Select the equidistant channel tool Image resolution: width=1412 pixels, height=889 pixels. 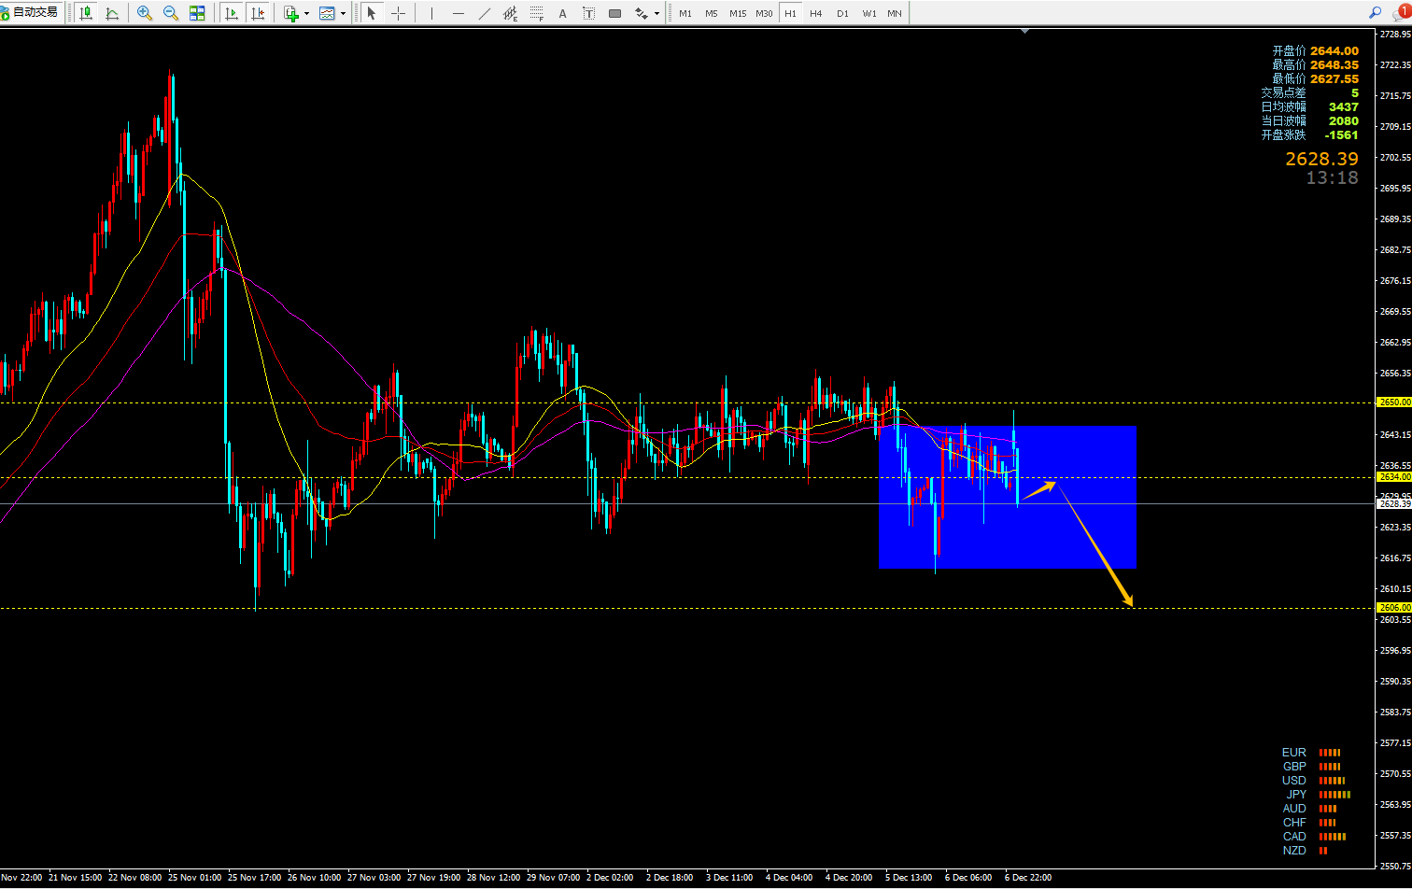(510, 13)
